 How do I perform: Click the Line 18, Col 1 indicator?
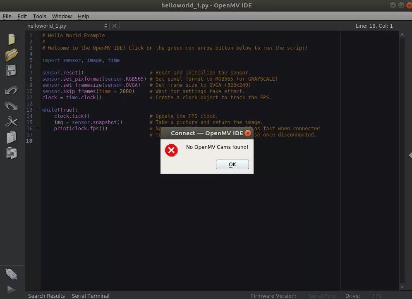pos(374,26)
